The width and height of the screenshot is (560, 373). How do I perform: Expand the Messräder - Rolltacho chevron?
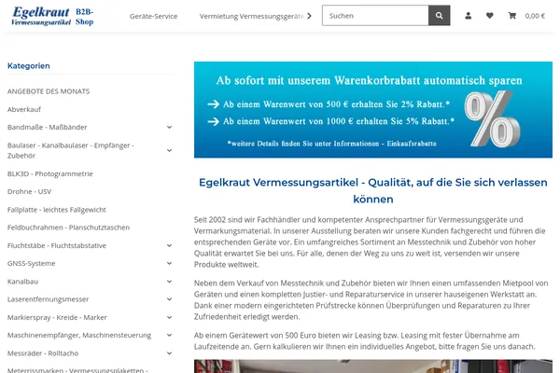point(169,353)
